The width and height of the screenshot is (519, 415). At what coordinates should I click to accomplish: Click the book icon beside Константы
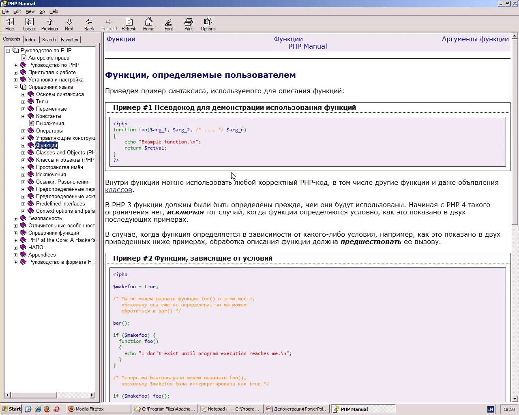tap(31, 116)
